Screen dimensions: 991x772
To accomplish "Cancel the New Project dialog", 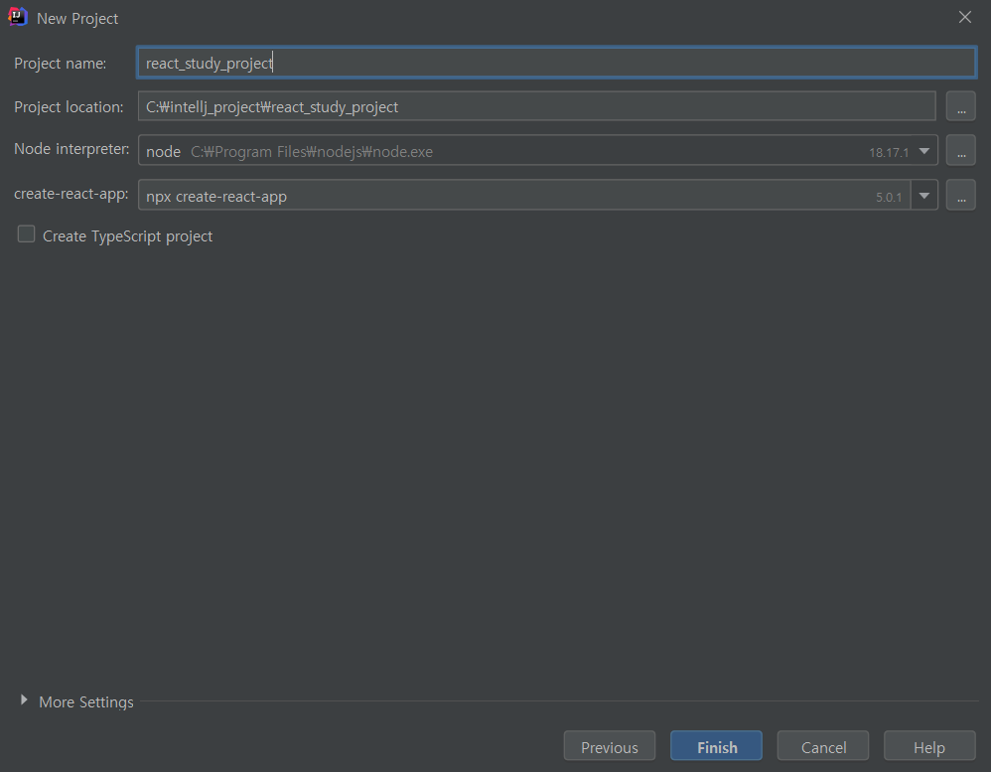I will pos(823,746).
